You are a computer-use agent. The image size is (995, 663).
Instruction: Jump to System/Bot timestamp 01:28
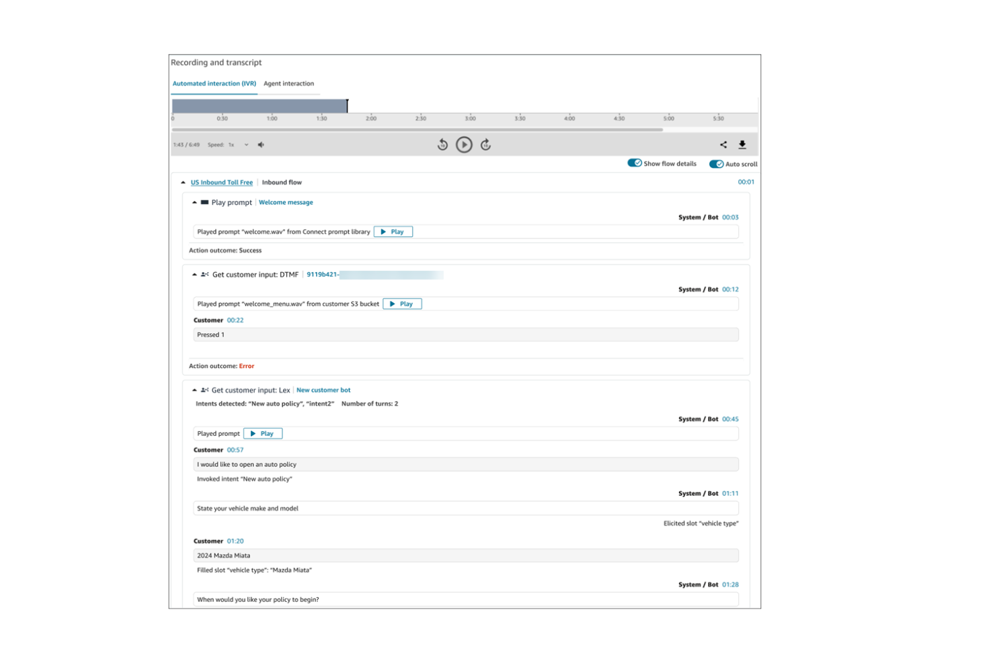coord(730,585)
